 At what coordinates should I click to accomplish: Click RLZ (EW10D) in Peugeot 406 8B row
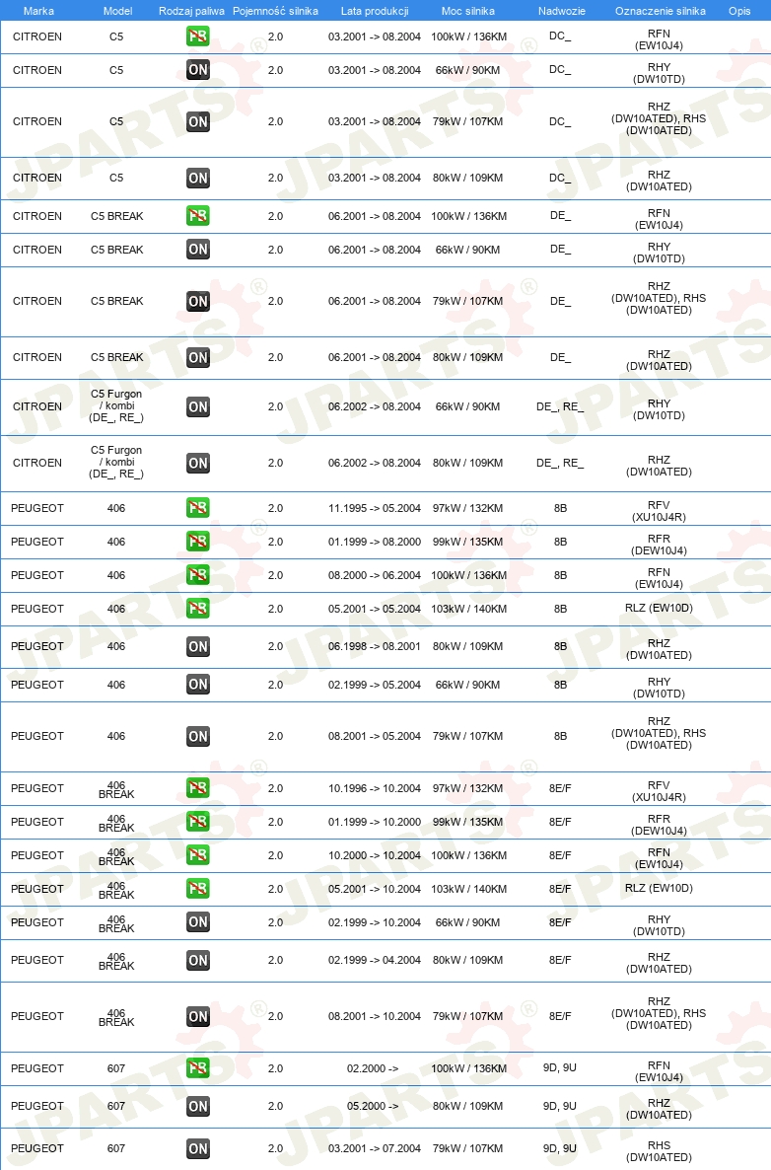660,608
